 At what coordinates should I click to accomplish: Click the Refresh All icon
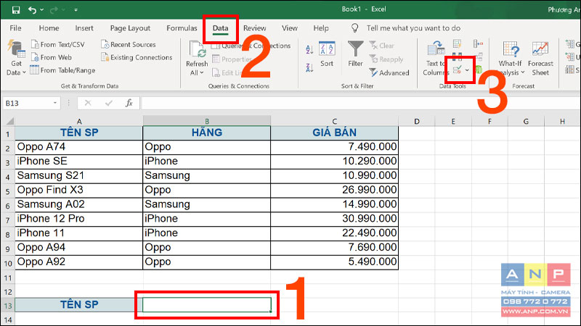(x=197, y=50)
